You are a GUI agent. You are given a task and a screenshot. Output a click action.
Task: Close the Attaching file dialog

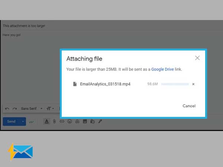click(197, 58)
